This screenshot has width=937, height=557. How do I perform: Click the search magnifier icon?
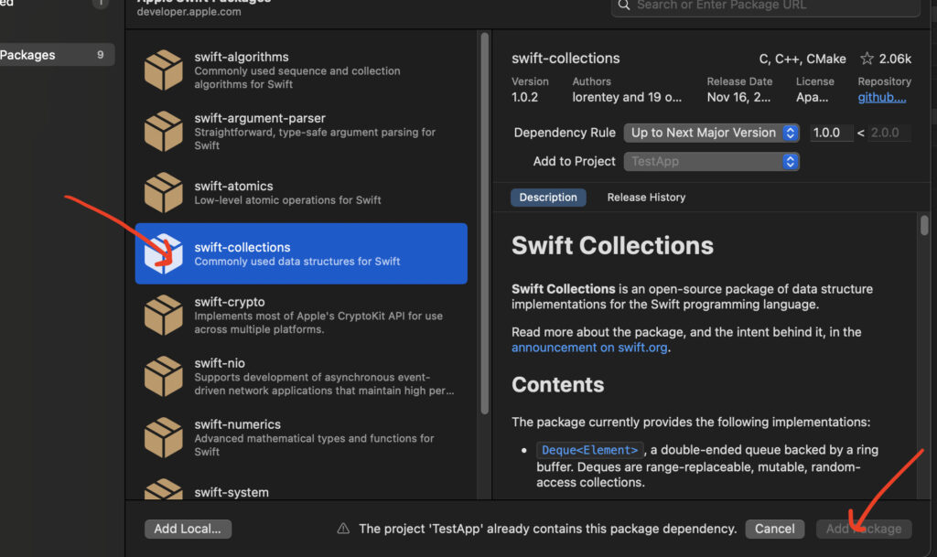(x=623, y=5)
